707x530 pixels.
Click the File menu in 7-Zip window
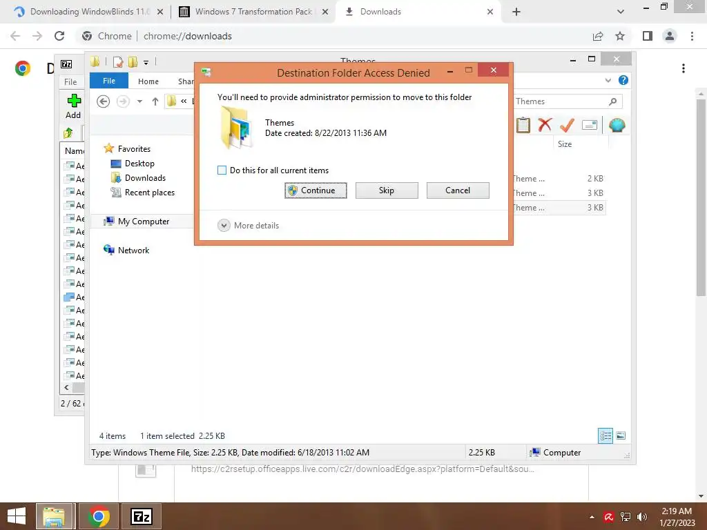pyautogui.click(x=70, y=81)
